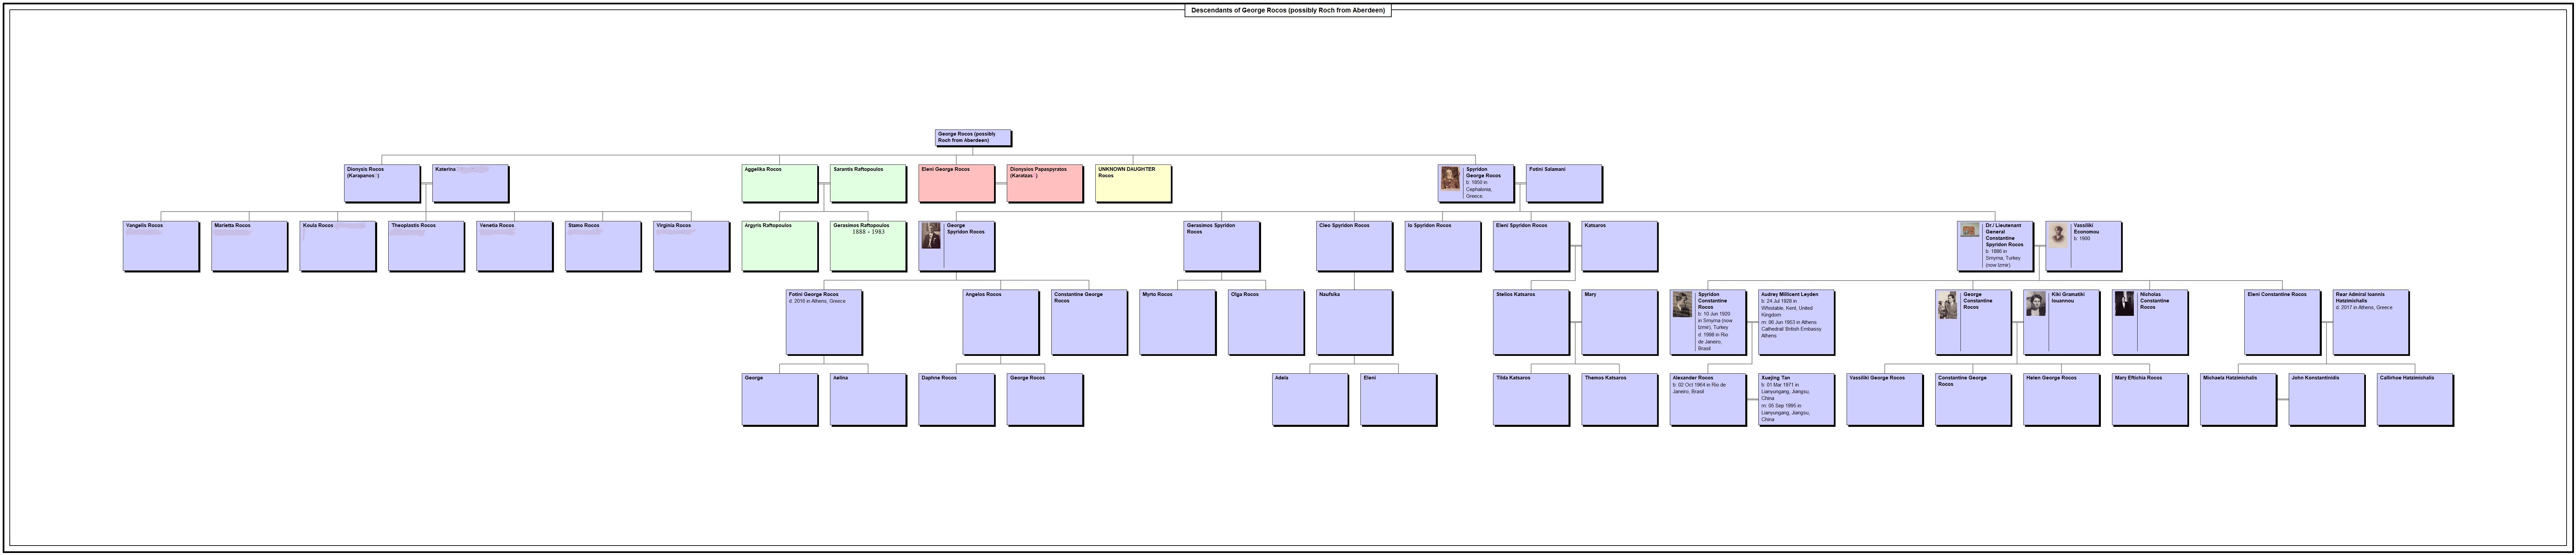The image size is (2576, 555).
Task: Click the Gerasimos Raftopoulos 1888 - 1983 box
Action: coord(868,246)
